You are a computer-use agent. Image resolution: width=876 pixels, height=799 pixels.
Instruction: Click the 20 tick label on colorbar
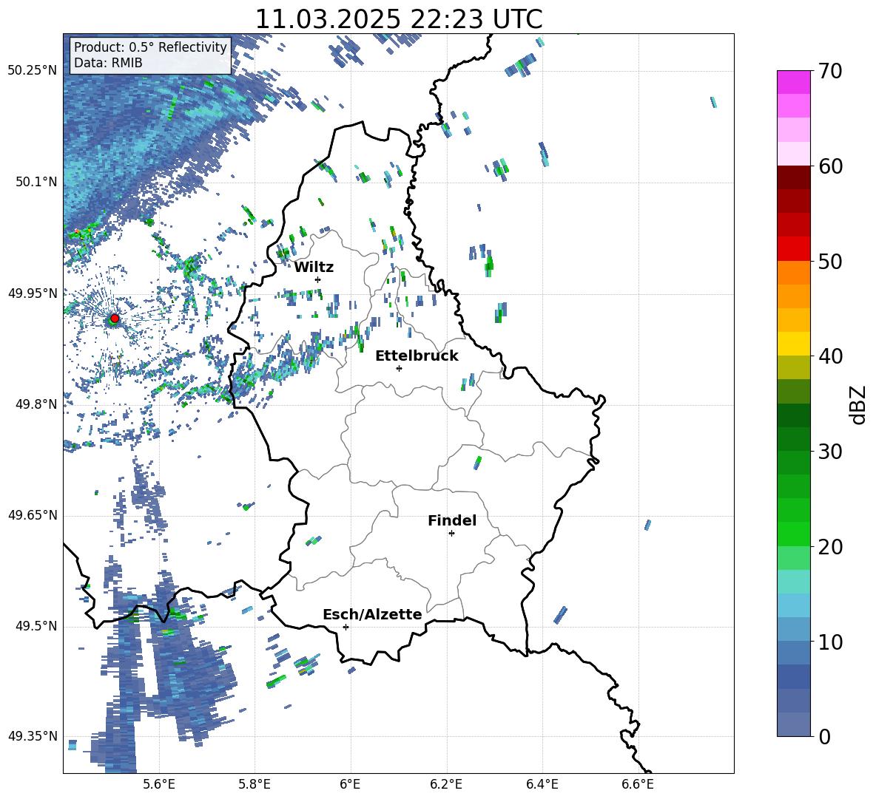coord(829,547)
